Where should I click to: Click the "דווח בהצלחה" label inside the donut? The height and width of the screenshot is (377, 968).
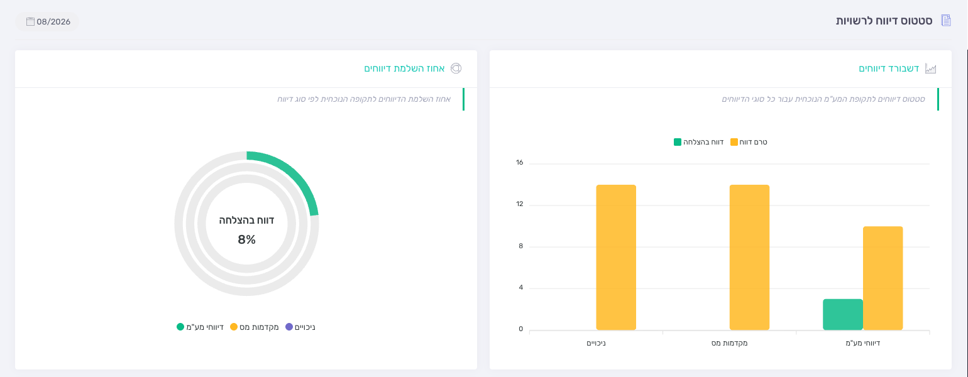pyautogui.click(x=246, y=220)
